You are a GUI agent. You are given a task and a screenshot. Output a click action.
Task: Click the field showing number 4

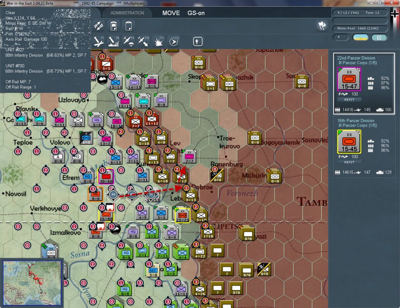tap(341, 37)
